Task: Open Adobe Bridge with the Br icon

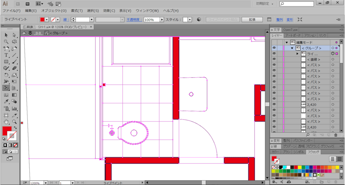Action: 18,4
